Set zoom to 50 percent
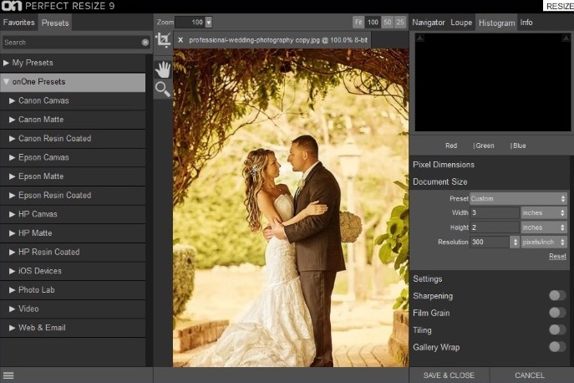 point(387,22)
